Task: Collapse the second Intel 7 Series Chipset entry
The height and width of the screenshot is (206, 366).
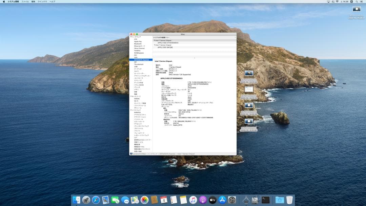Action: click(155, 45)
